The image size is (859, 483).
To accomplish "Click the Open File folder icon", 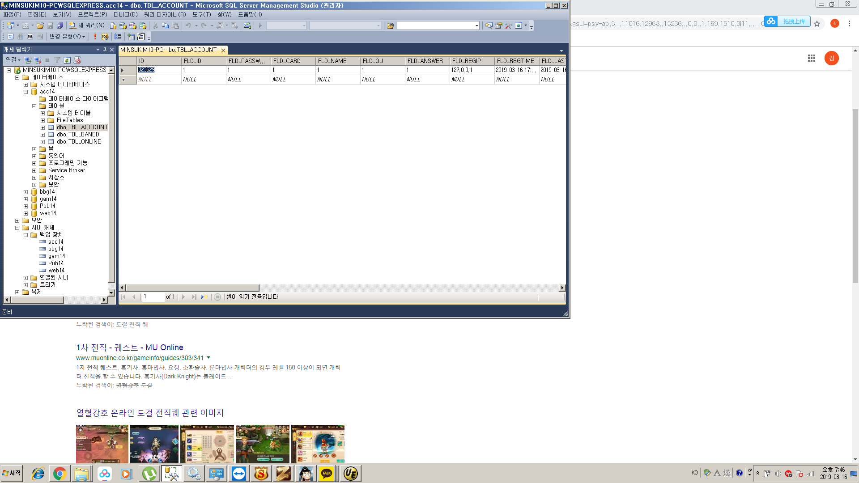I will 40,25.
